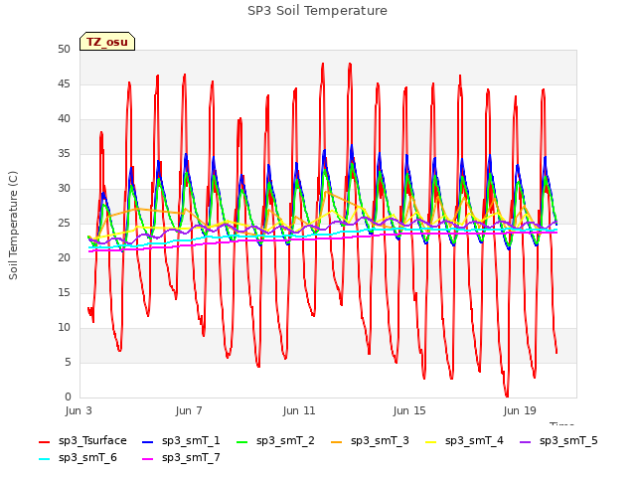Viewport: 636px width, 477px height.
Task: Click the 50 y-axis tick label
Action: 64,49
